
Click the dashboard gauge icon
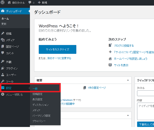(x=3, y=11)
